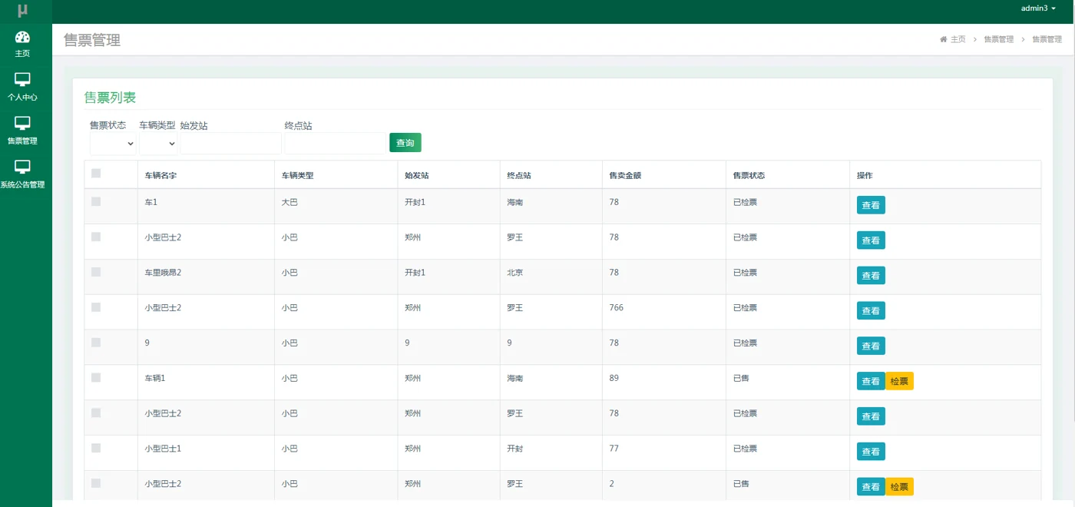Click 检票 in the 车辆1 row
The width and height of the screenshot is (1075, 507).
[899, 381]
